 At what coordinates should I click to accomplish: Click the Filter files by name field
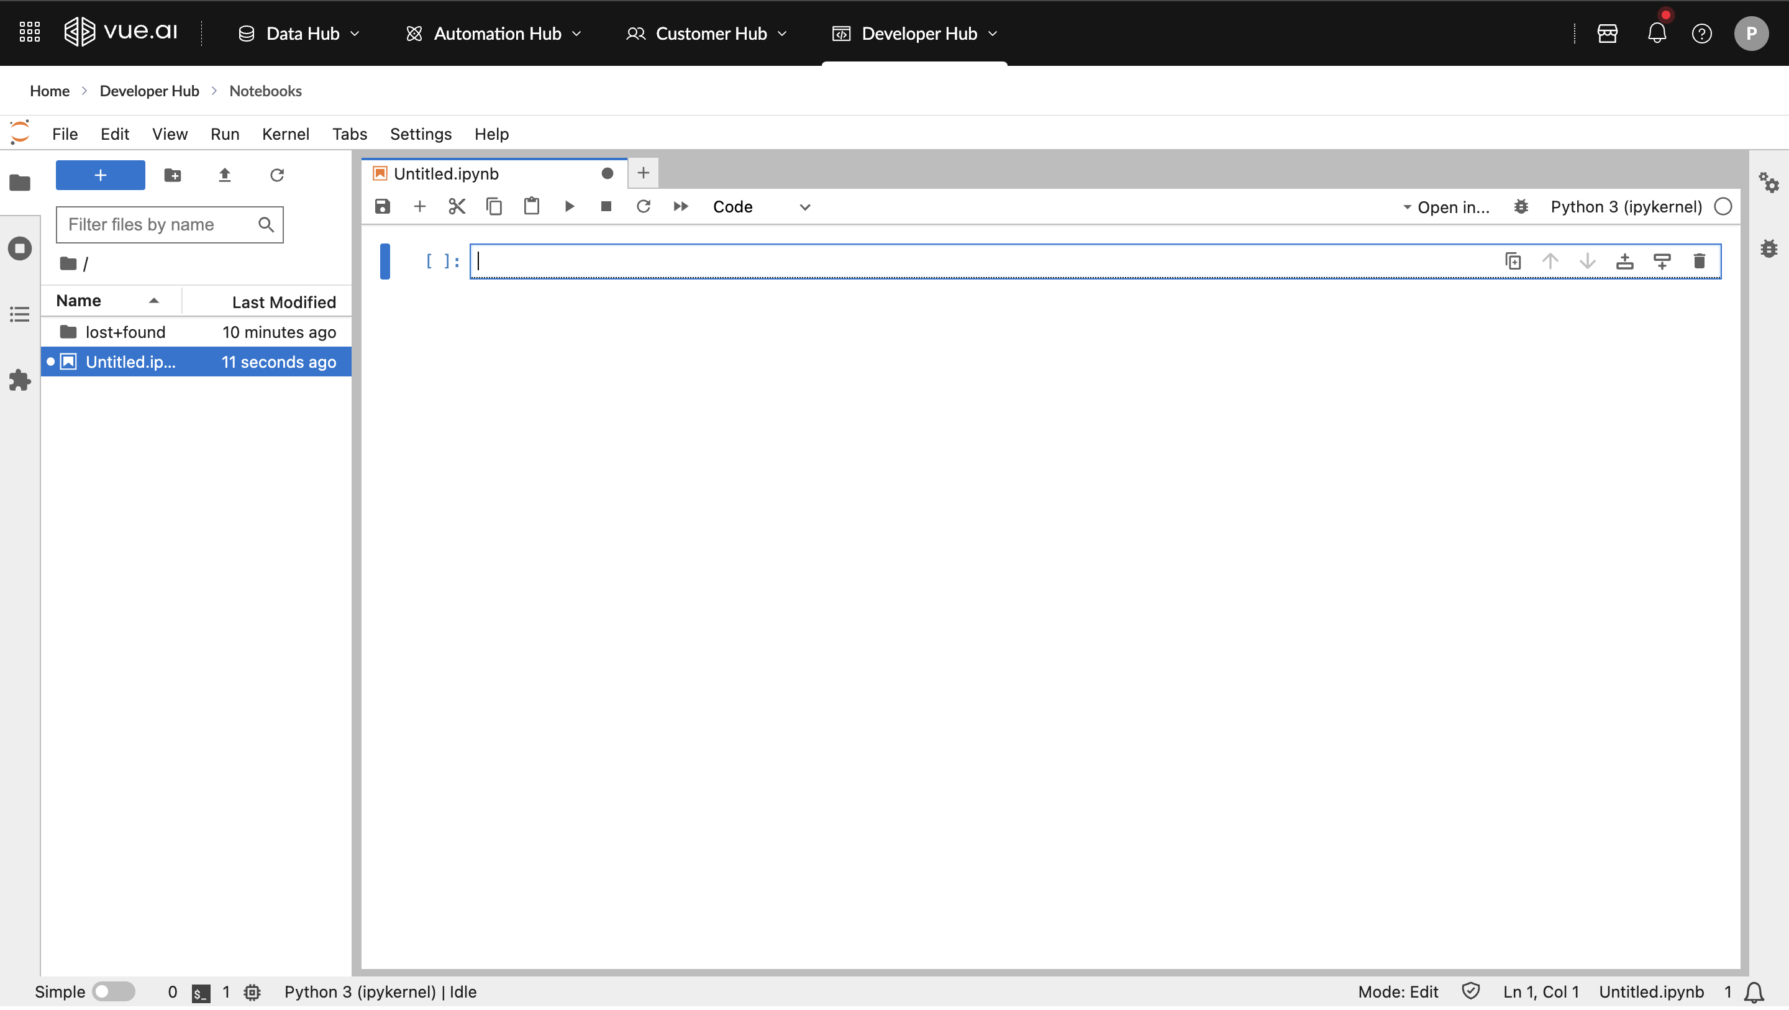click(x=158, y=225)
